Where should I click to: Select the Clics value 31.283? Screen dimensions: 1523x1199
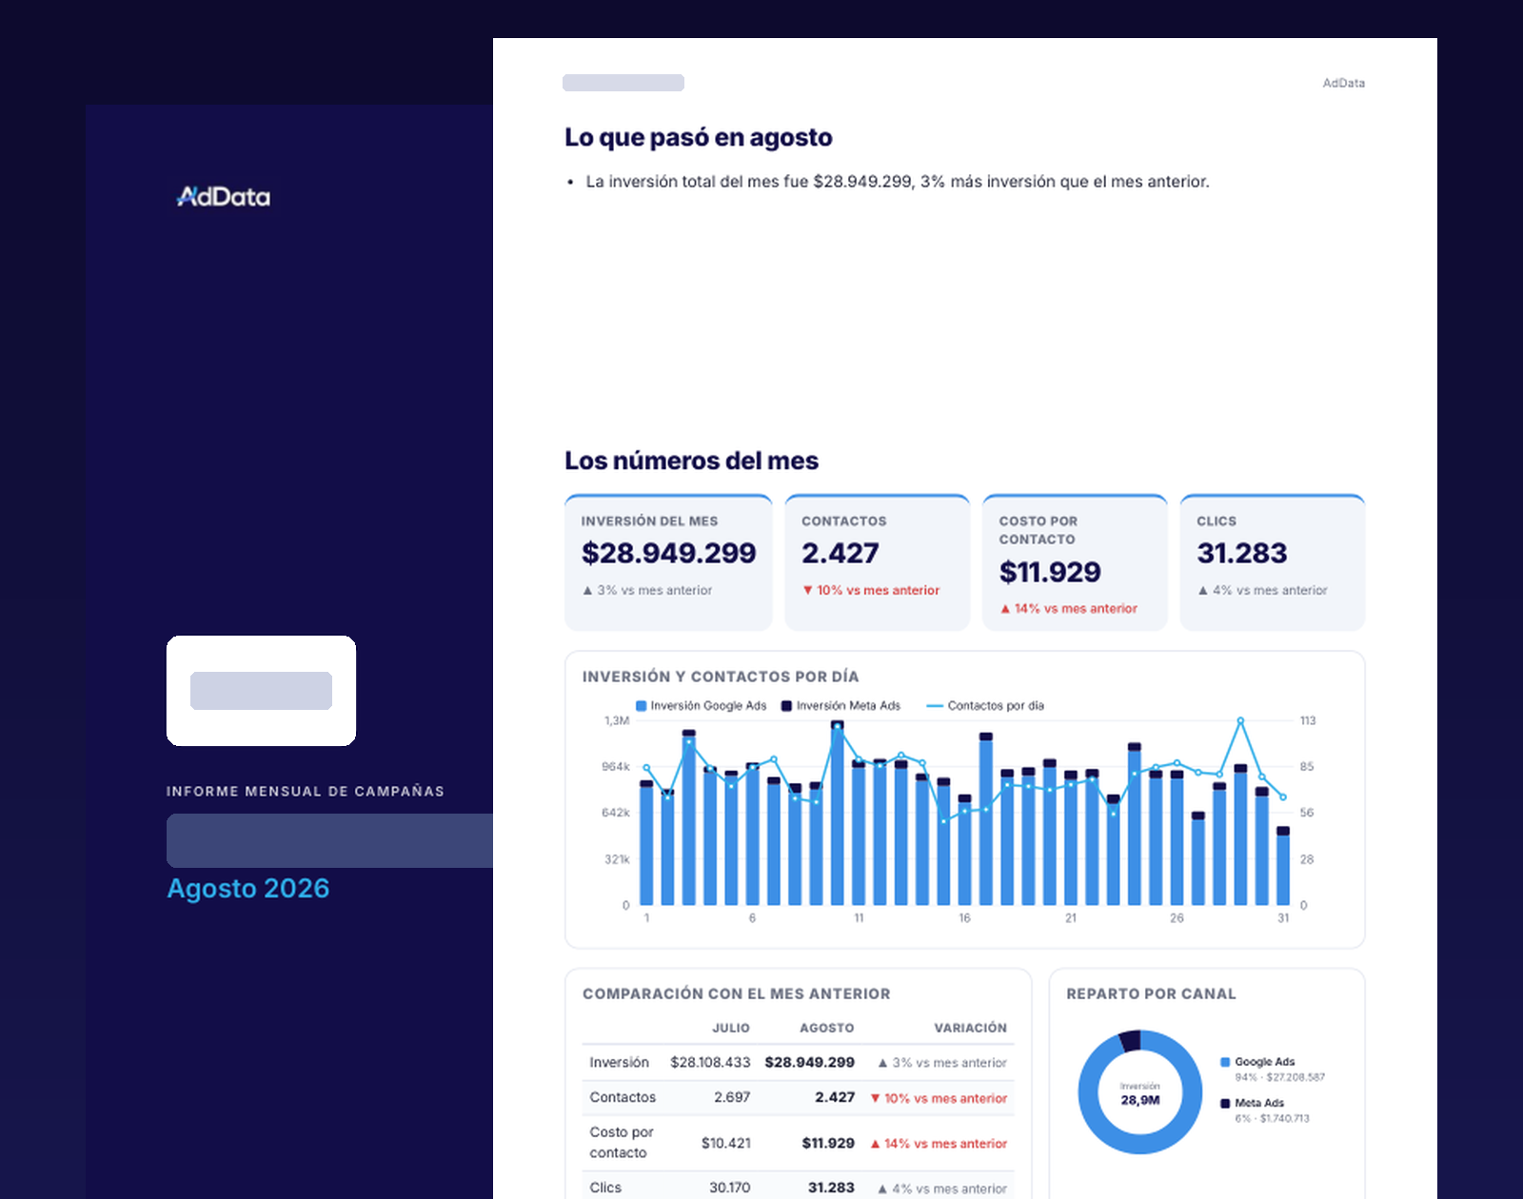tap(1242, 553)
